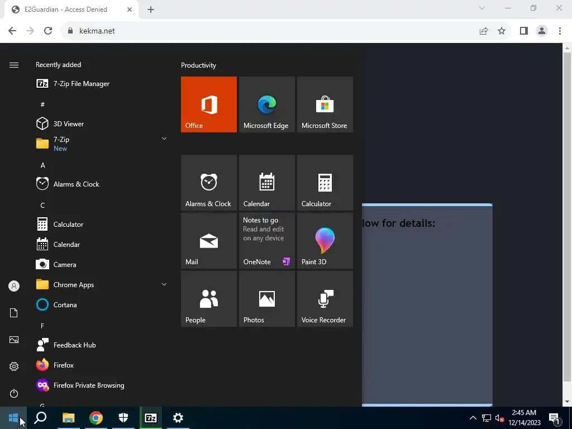
Task: Open the notification center icon
Action: click(x=555, y=418)
